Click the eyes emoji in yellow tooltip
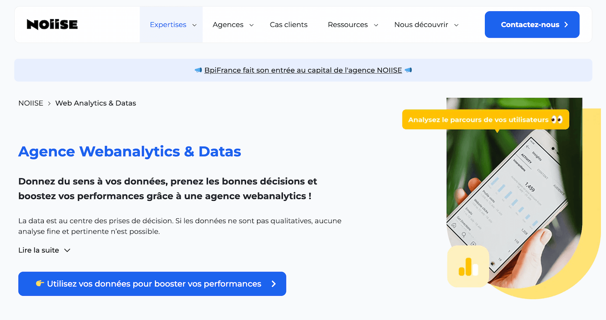606x320 pixels. click(557, 119)
